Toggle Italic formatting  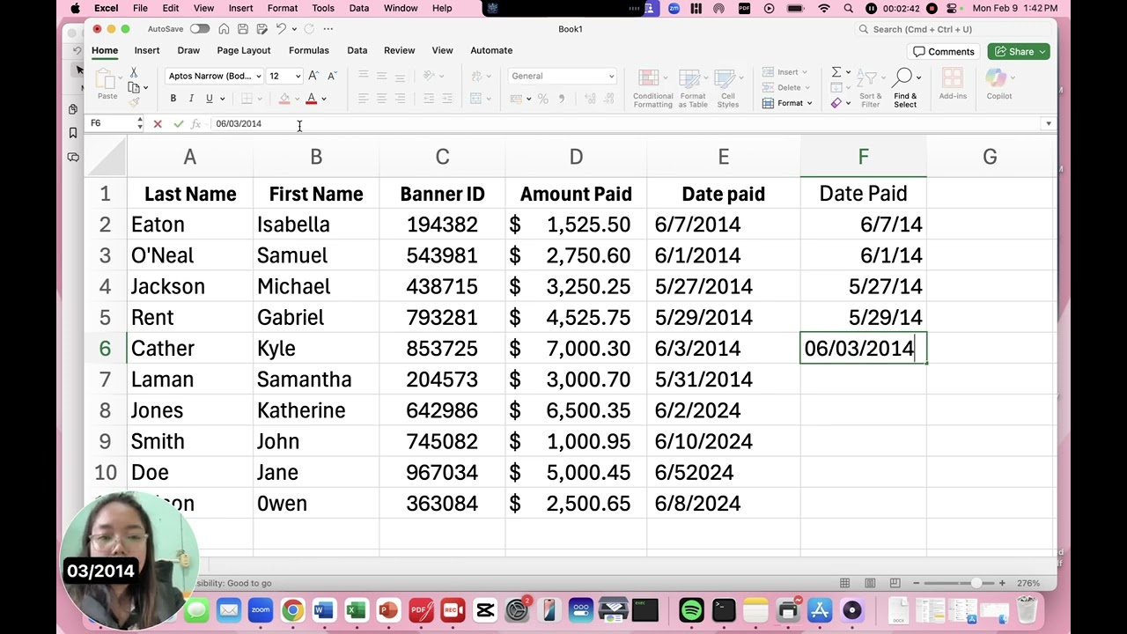pos(191,99)
